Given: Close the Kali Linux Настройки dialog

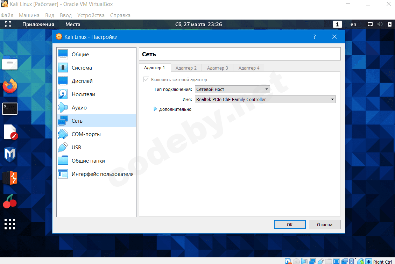Looking at the screenshot, I should [334, 37].
